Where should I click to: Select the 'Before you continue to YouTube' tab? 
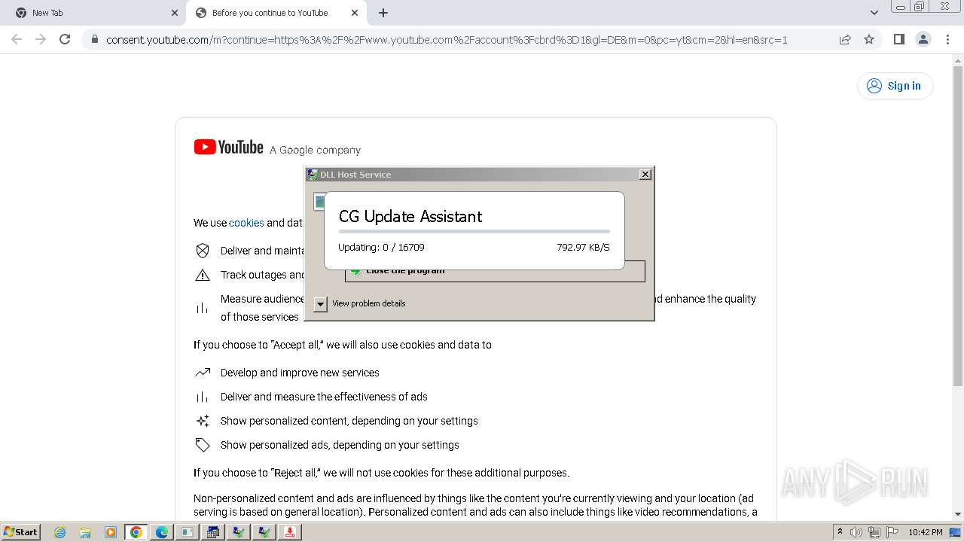[276, 13]
